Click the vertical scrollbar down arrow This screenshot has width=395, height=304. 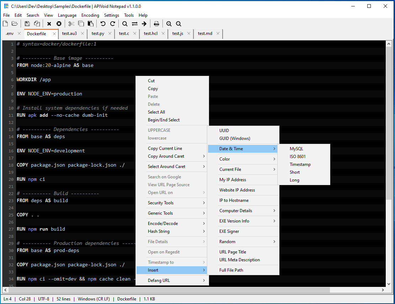coord(389,284)
